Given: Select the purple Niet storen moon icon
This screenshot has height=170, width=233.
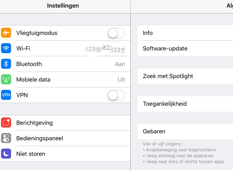Looking at the screenshot, I should [6, 154].
